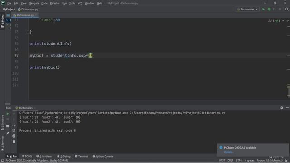Click the line and column indicator in the status bar
This screenshot has height=163, width=290.
(x=222, y=161)
